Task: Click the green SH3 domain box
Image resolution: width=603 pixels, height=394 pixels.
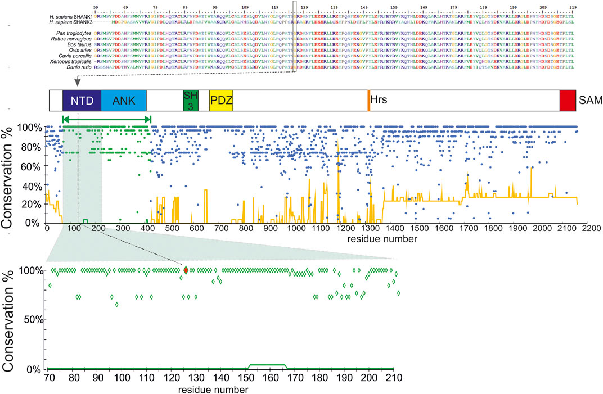Action: click(191, 101)
